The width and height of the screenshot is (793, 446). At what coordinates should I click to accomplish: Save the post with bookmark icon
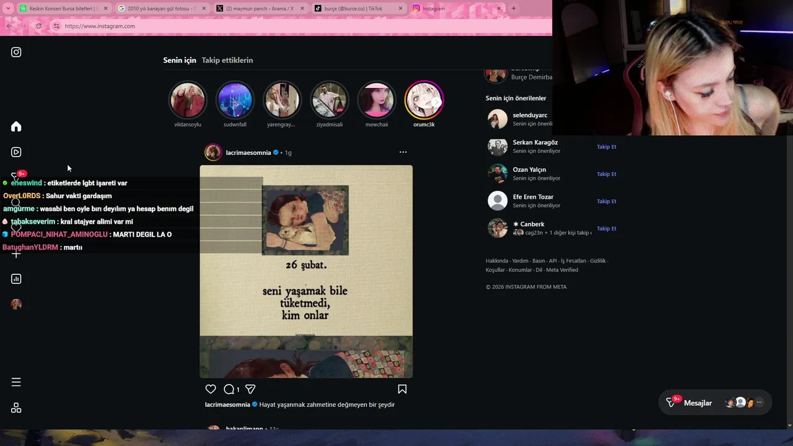click(x=402, y=389)
